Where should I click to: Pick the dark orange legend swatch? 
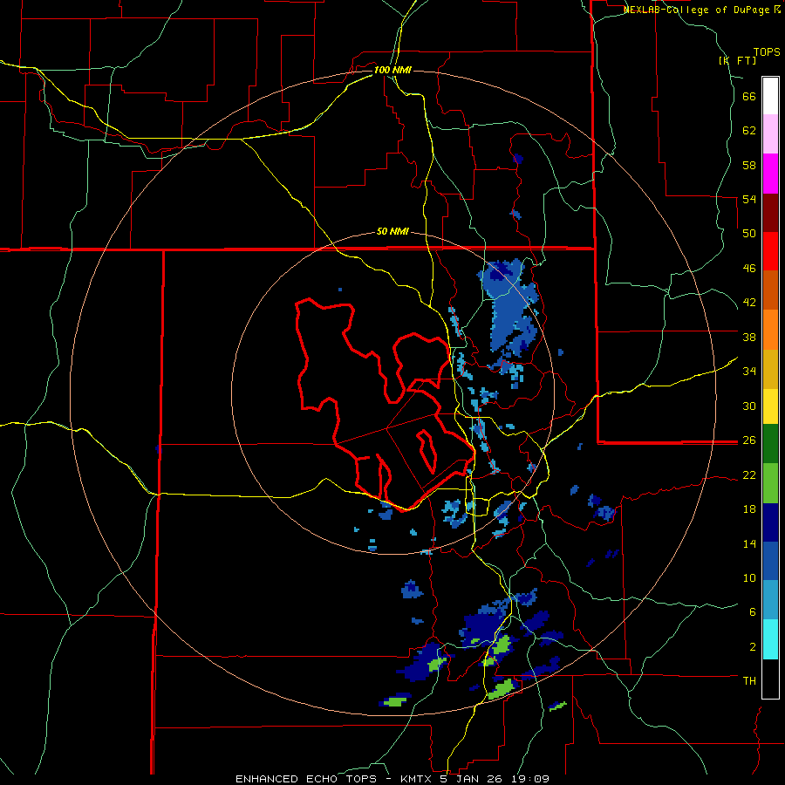pyautogui.click(x=770, y=290)
